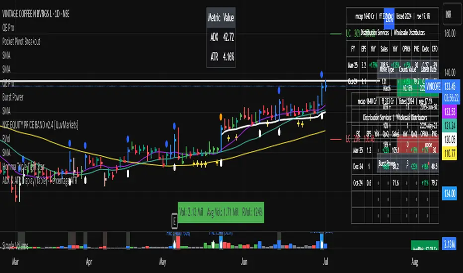Click the 71.6 sales value in the Oct-24 row

(395, 183)
